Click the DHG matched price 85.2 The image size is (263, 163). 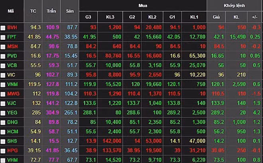[218, 122]
